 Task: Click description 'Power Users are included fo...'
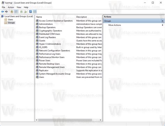click(x=89, y=60)
